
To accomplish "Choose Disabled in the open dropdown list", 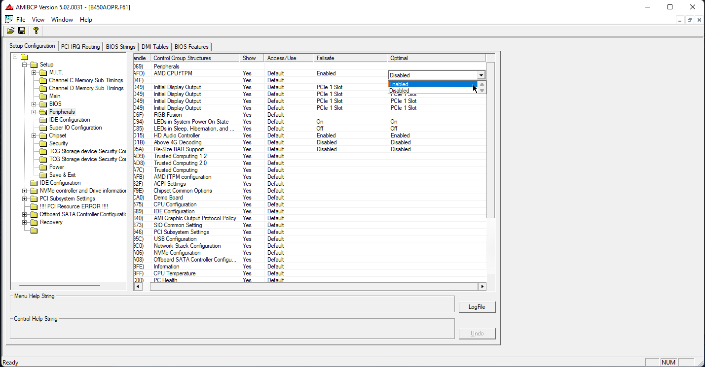I will [x=433, y=91].
